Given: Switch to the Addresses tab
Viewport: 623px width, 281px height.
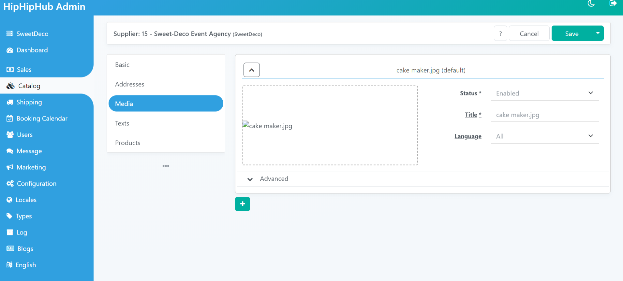Looking at the screenshot, I should [166, 84].
